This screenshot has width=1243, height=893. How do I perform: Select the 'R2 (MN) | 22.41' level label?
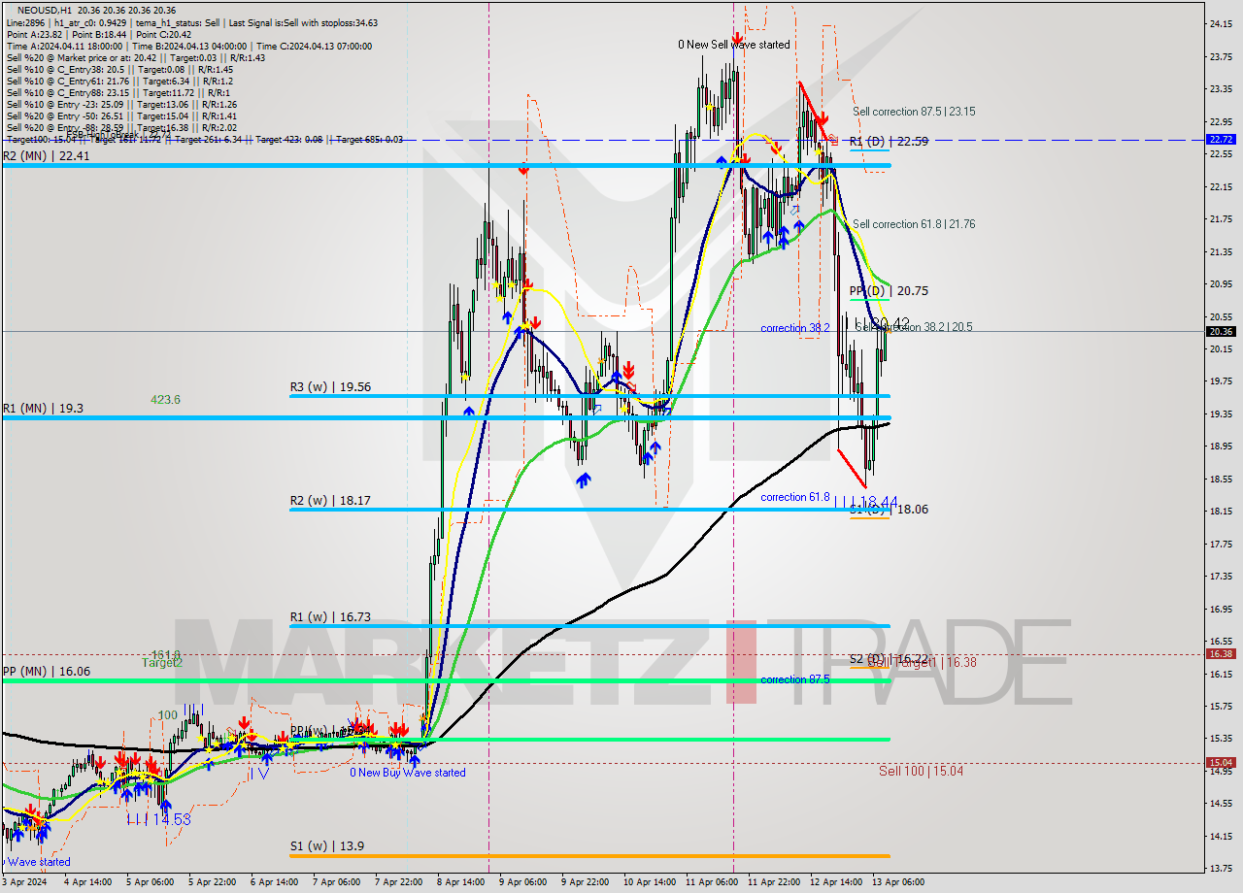click(x=46, y=155)
